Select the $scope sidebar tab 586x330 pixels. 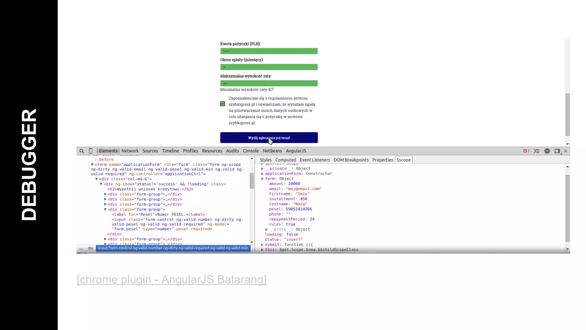[x=403, y=160]
